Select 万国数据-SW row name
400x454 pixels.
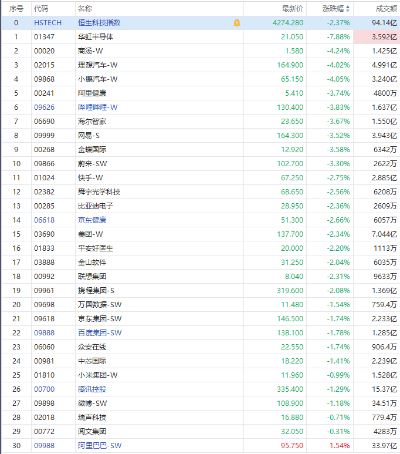coord(100,305)
